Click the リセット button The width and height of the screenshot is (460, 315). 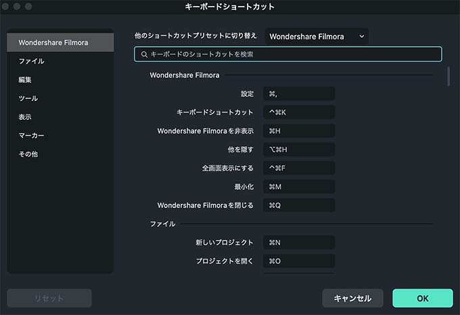[49, 298]
